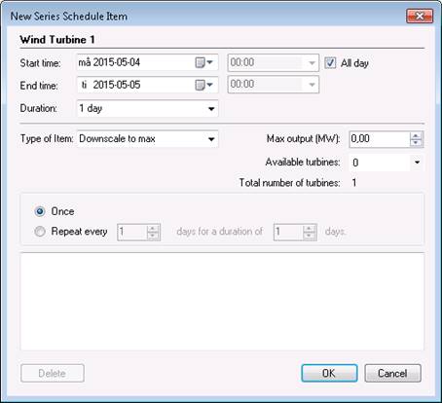Click the Cancel button
Image resolution: width=442 pixels, height=403 pixels.
[x=392, y=373]
